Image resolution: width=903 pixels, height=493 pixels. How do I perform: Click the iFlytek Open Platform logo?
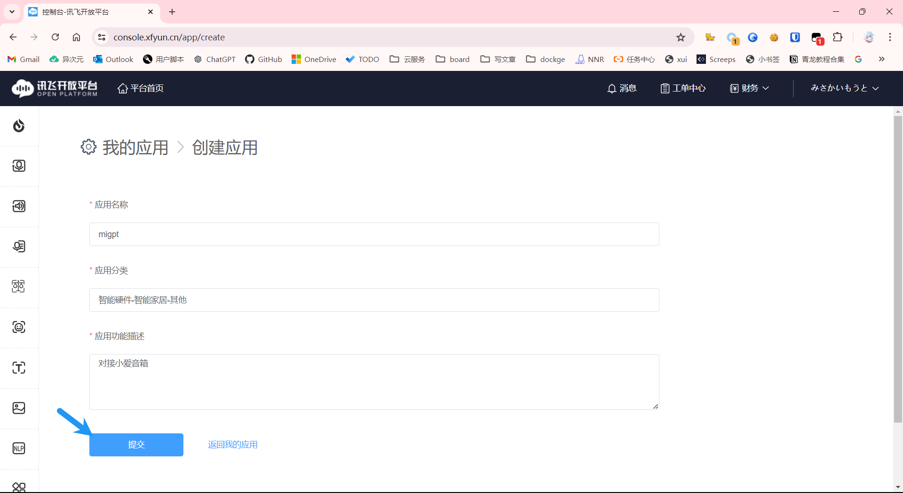(55, 88)
